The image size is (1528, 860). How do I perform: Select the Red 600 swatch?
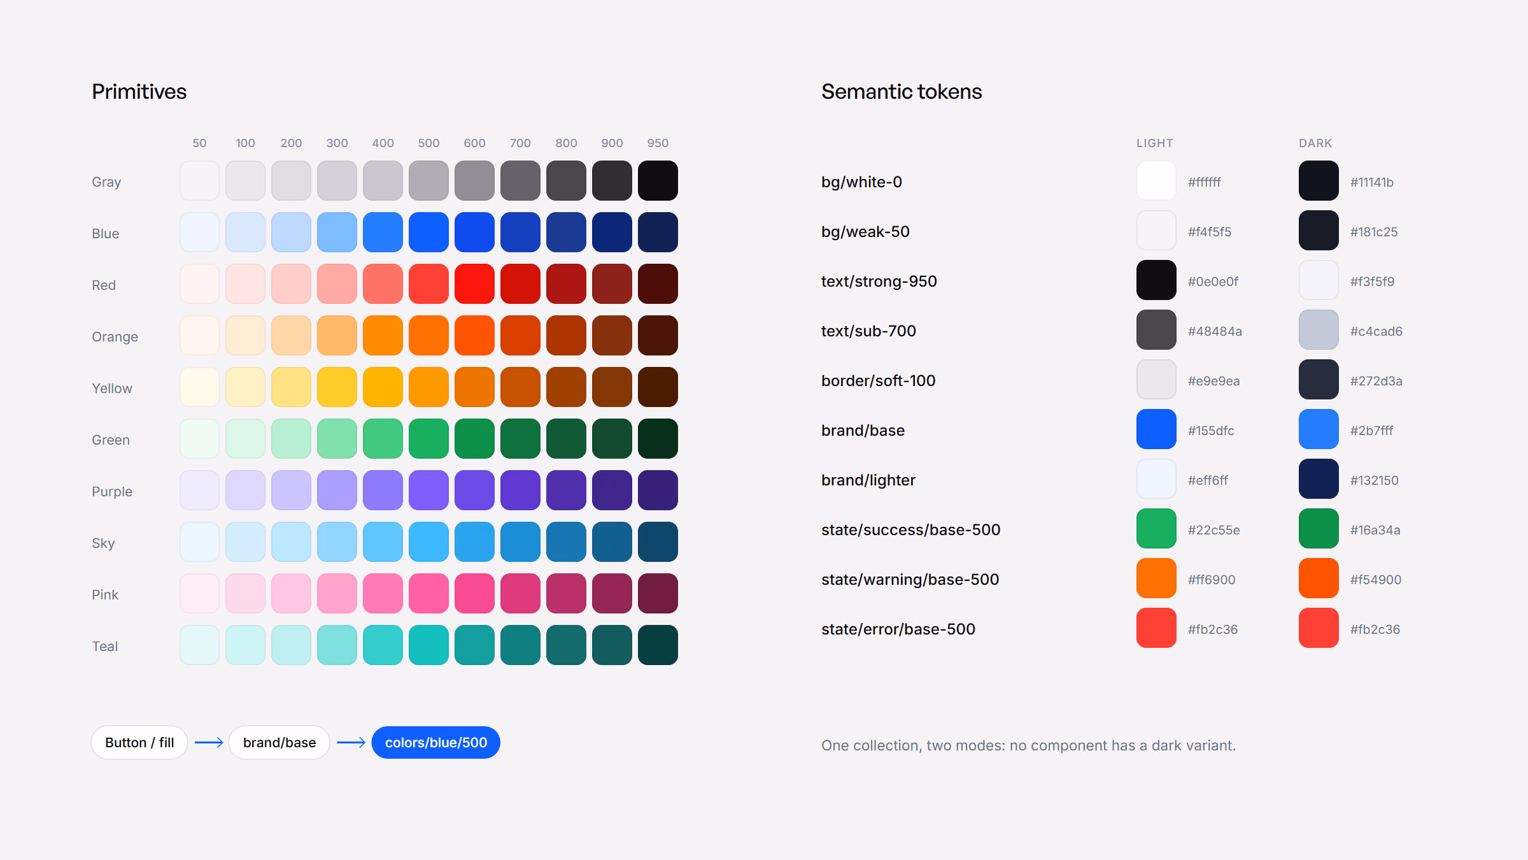(474, 283)
